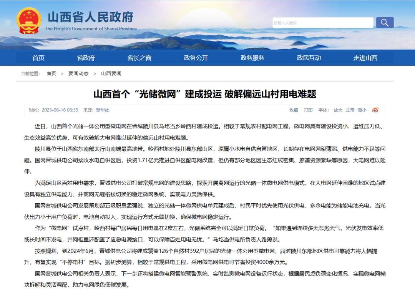Reset font size with 正常
Viewport: 415px width, 294px height.
(350, 110)
